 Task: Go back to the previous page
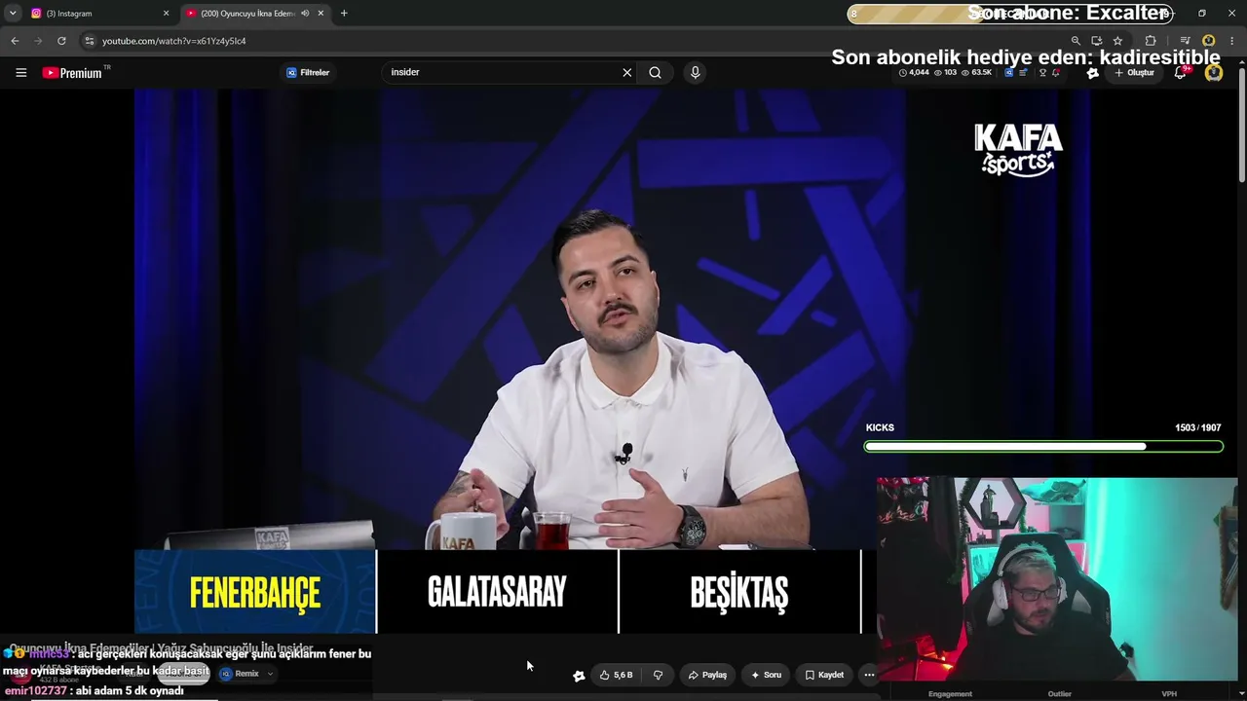pyautogui.click(x=15, y=41)
